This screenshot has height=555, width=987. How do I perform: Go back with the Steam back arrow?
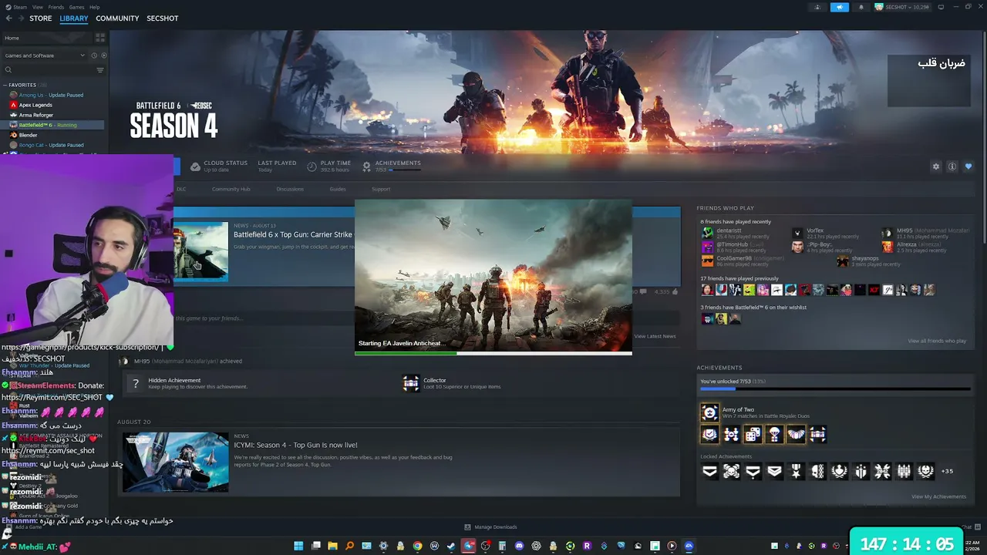(x=8, y=18)
